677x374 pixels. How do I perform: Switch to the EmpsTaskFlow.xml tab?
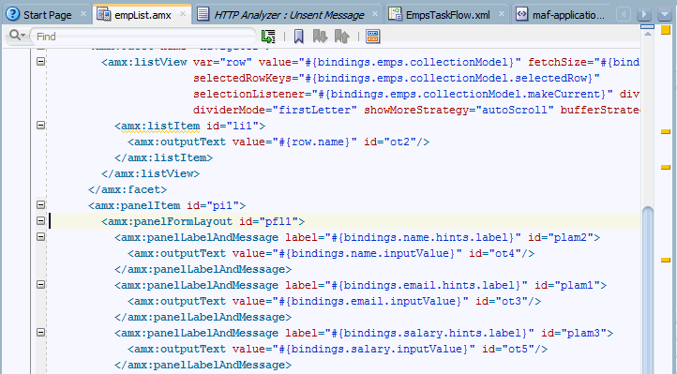(447, 15)
